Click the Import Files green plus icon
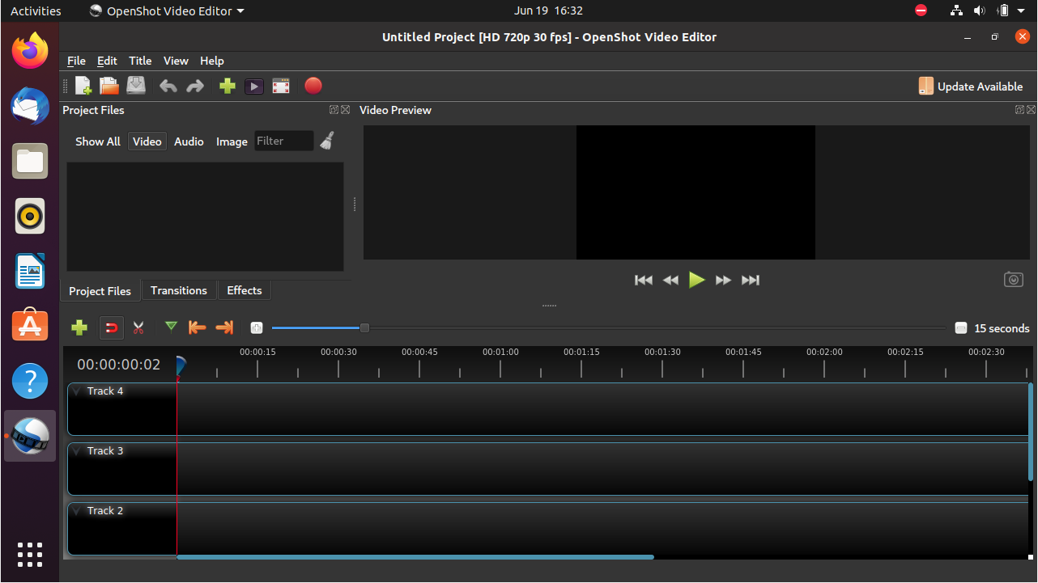This screenshot has width=1038, height=583. 228,86
